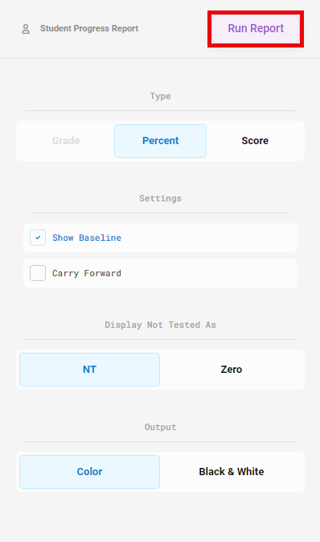Enable the Carry Forward checkbox
Image resolution: width=320 pixels, height=542 pixels.
38,273
